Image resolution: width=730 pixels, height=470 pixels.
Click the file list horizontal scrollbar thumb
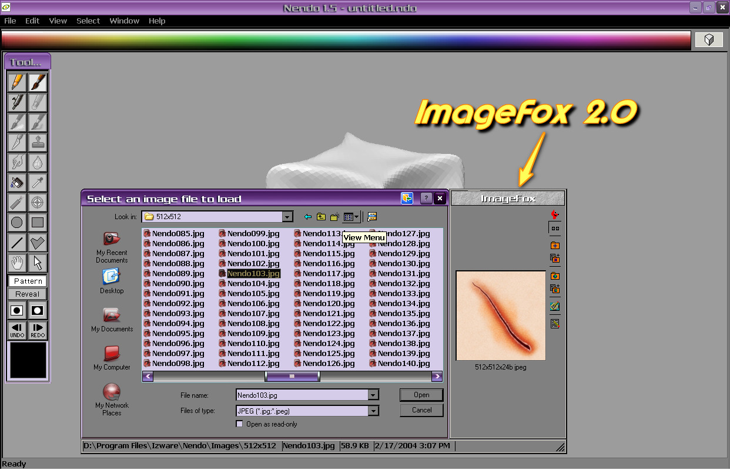(x=292, y=377)
